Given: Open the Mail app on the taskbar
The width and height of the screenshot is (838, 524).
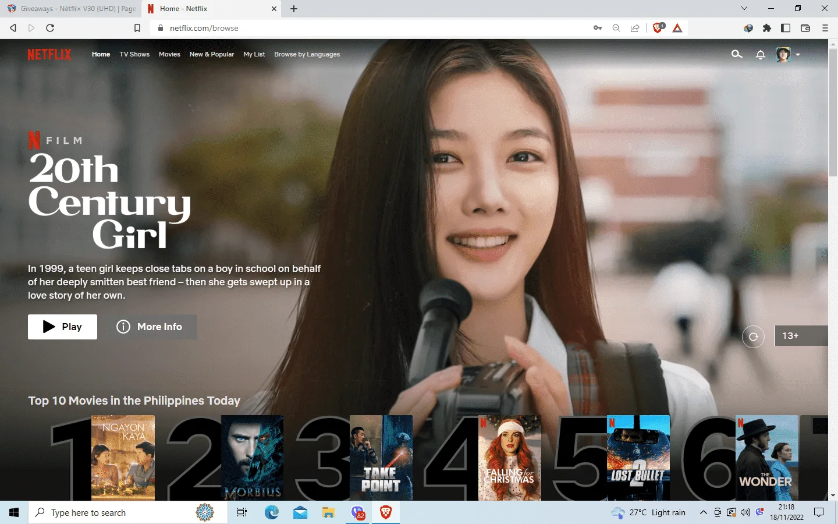Looking at the screenshot, I should click(x=300, y=512).
